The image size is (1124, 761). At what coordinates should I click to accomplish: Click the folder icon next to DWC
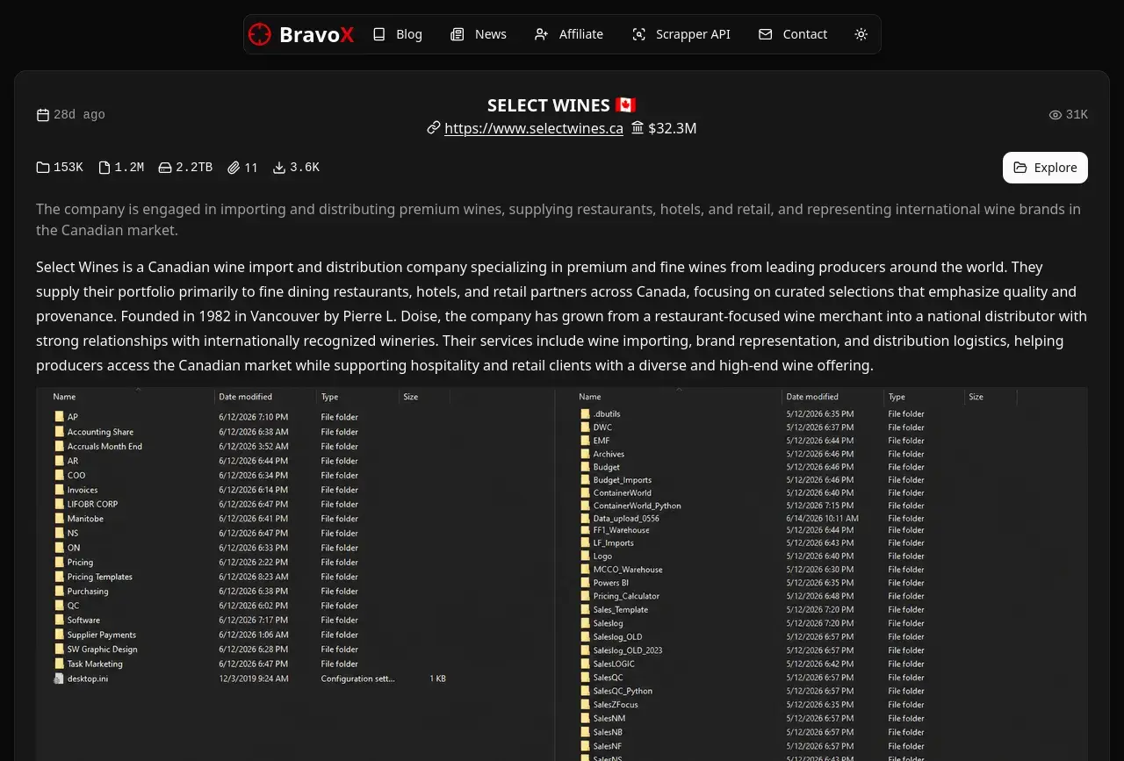585,427
